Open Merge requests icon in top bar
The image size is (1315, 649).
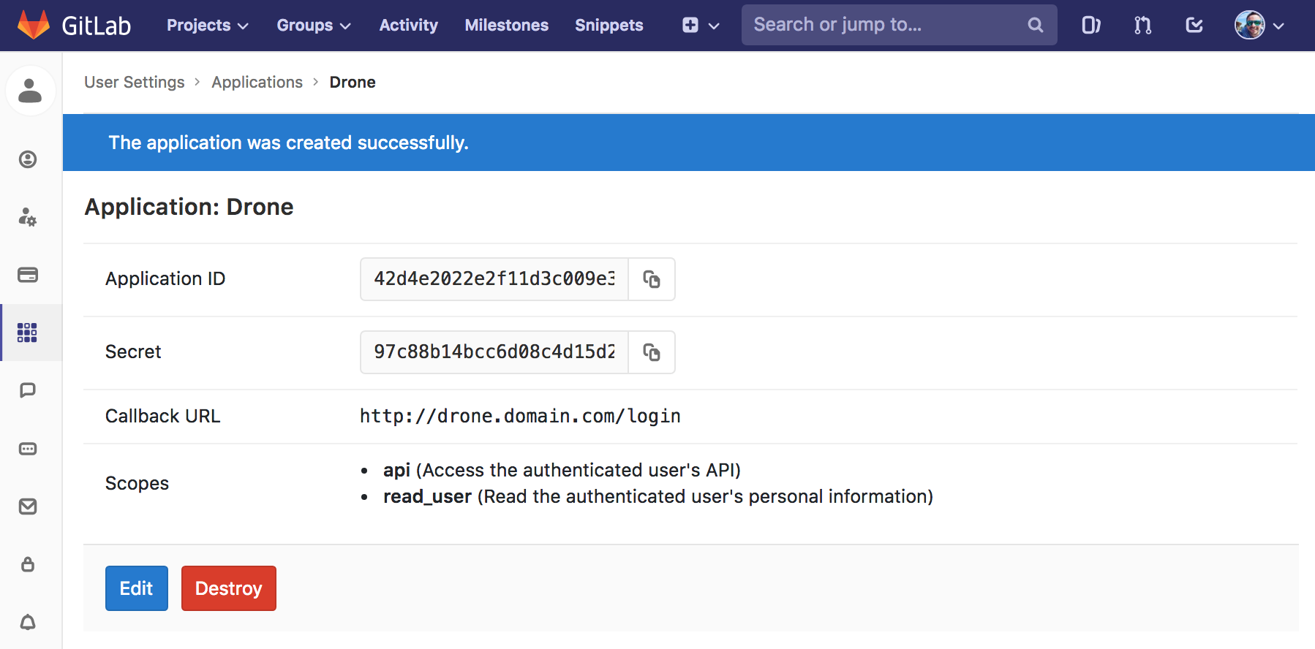tap(1142, 26)
